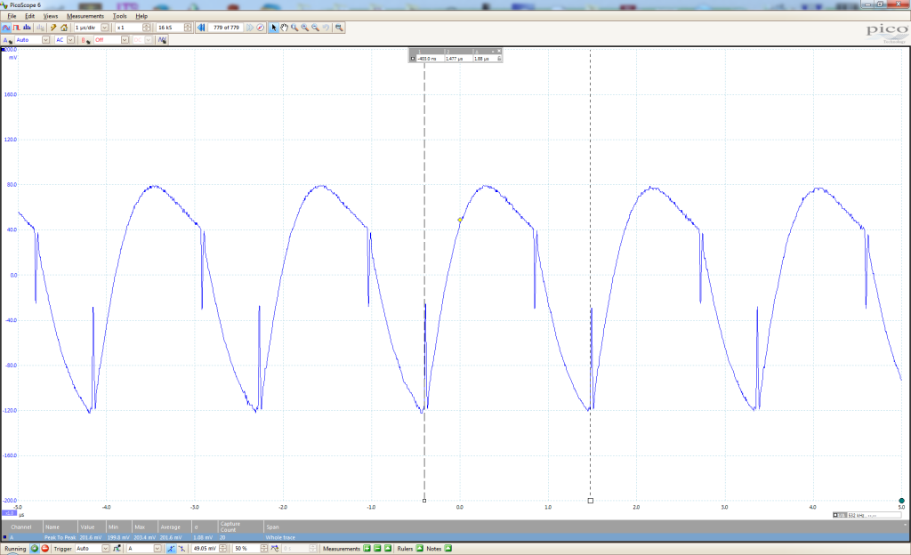
Task: Select the falling edge trigger
Action: point(181,549)
